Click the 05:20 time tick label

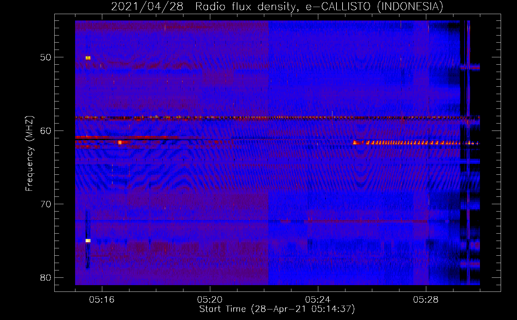click(x=210, y=300)
